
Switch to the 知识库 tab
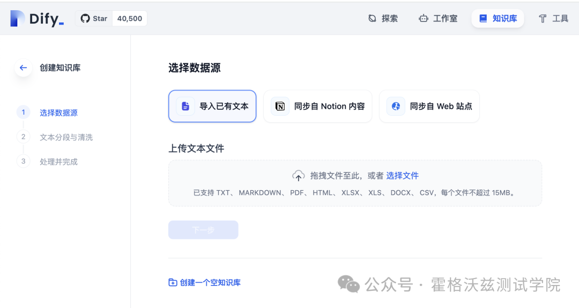coord(498,18)
